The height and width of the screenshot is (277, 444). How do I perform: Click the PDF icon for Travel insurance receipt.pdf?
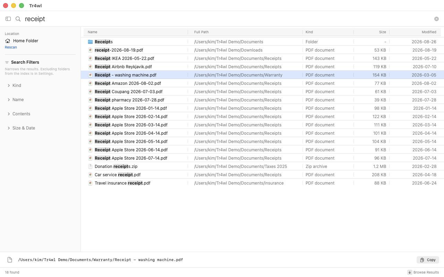(x=90, y=183)
